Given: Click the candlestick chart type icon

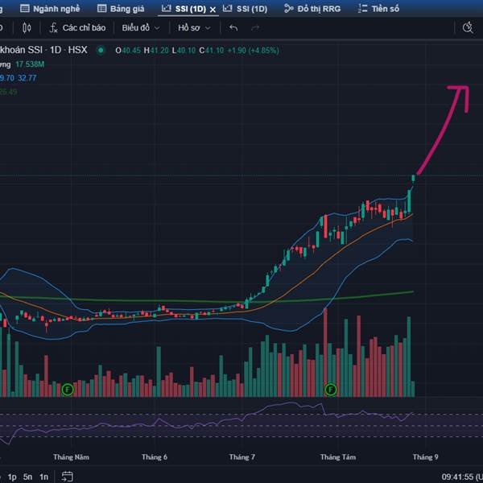Looking at the screenshot, I should pos(27,28).
